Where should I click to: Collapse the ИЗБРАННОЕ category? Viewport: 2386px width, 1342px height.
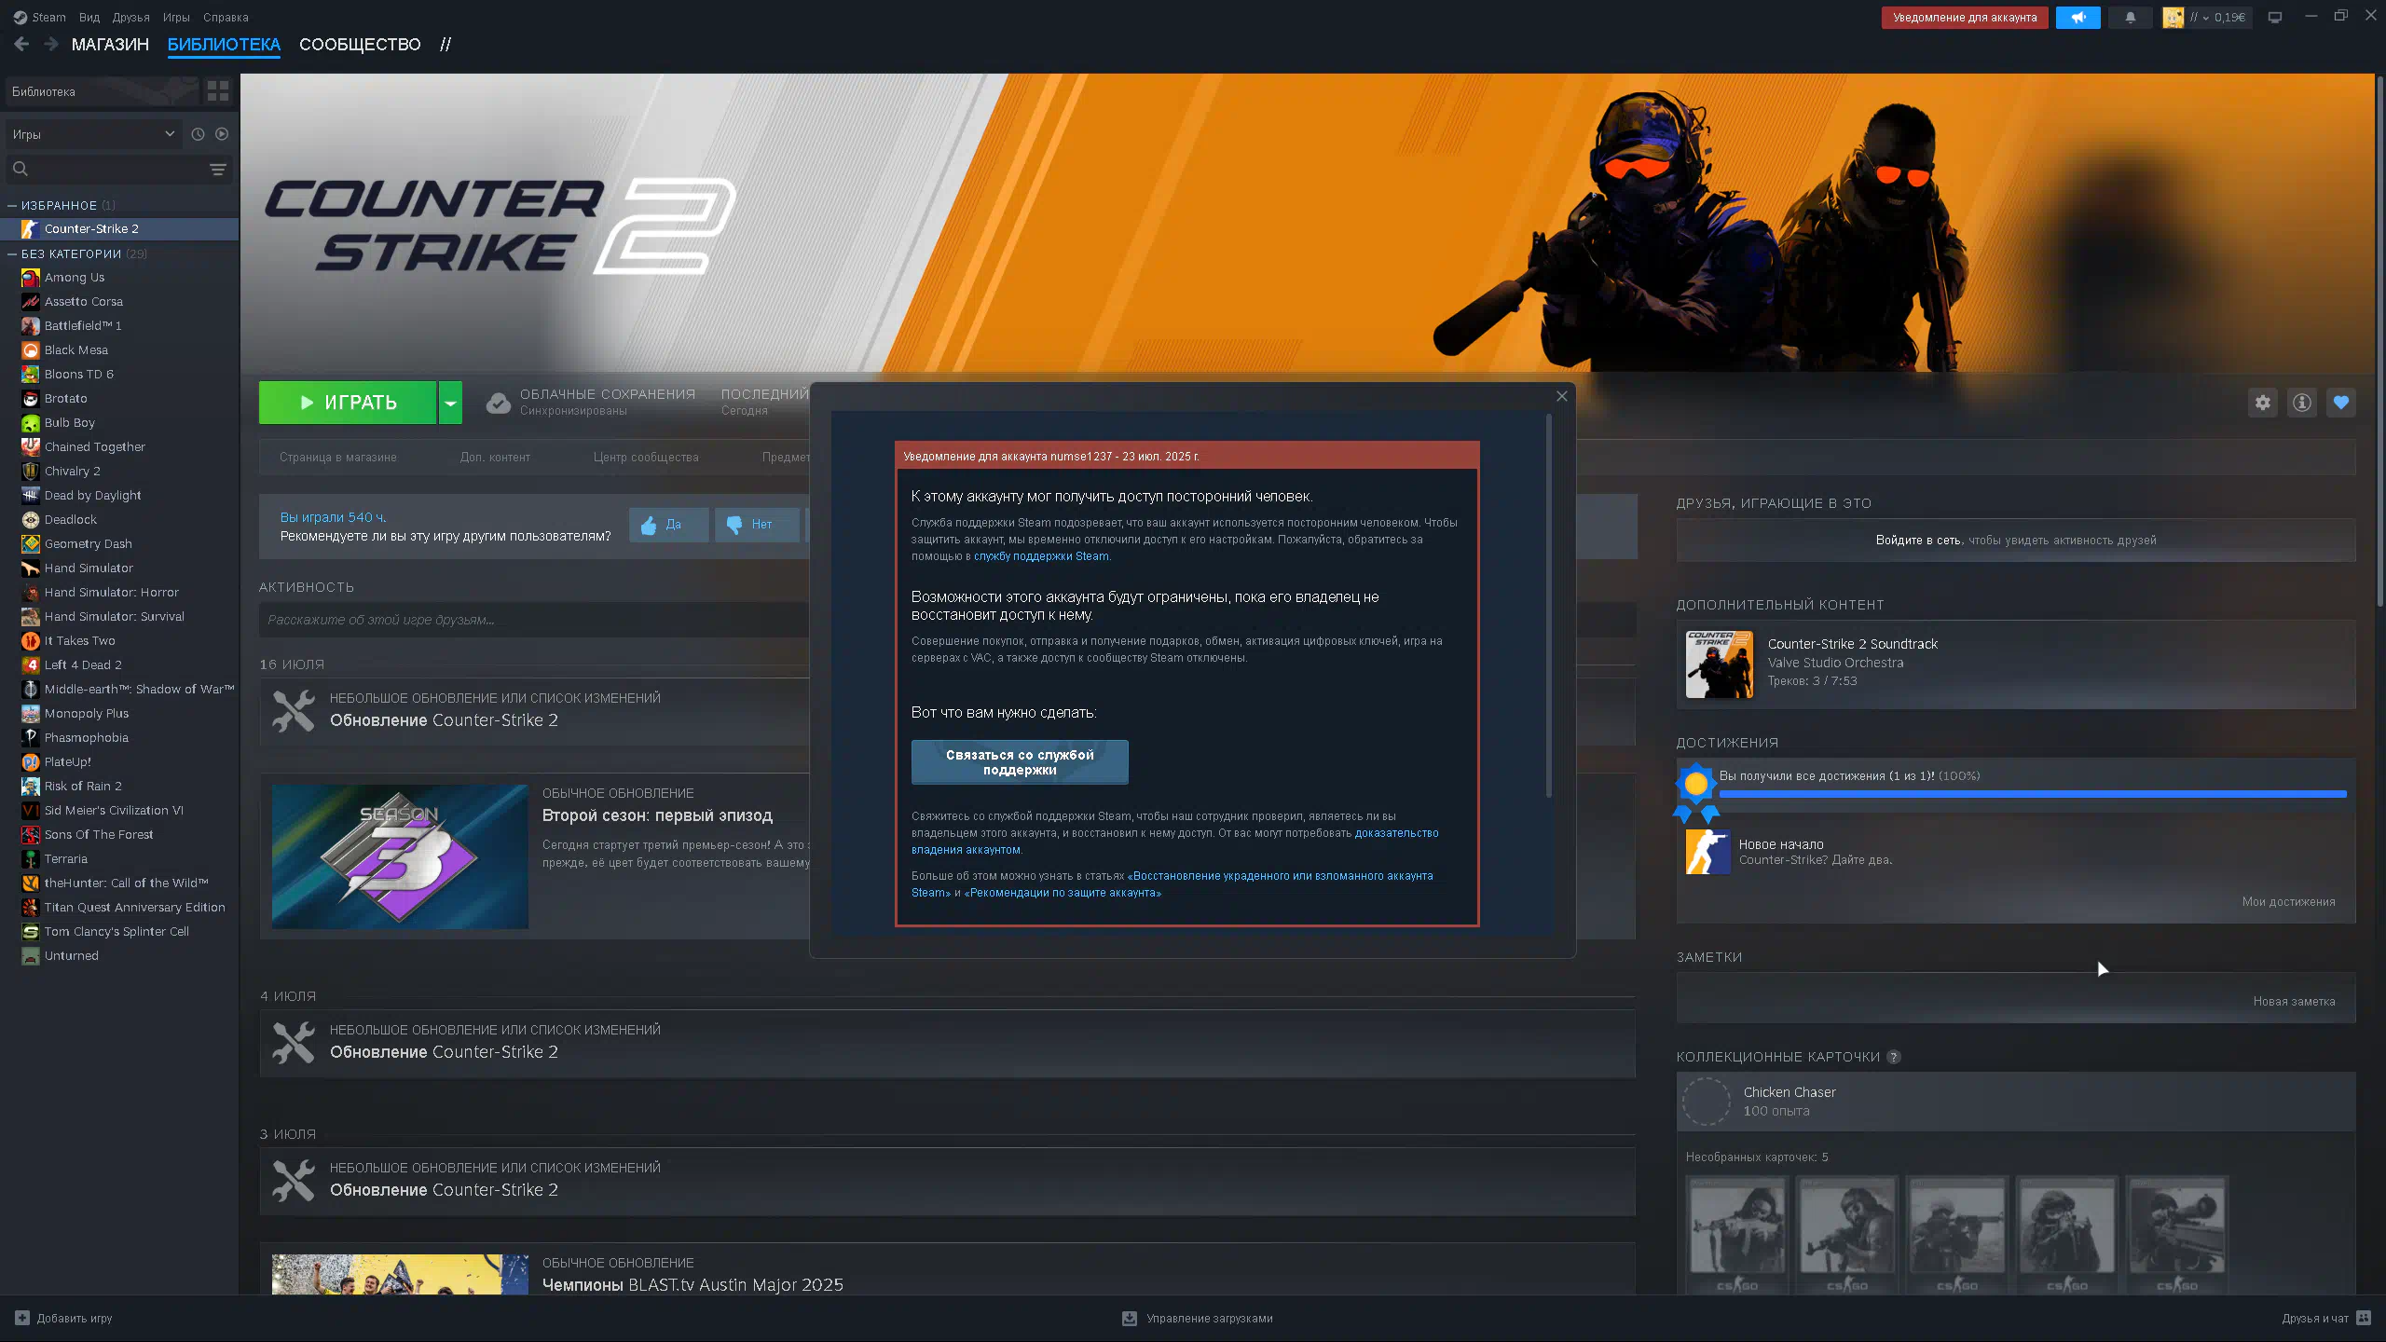[x=12, y=205]
